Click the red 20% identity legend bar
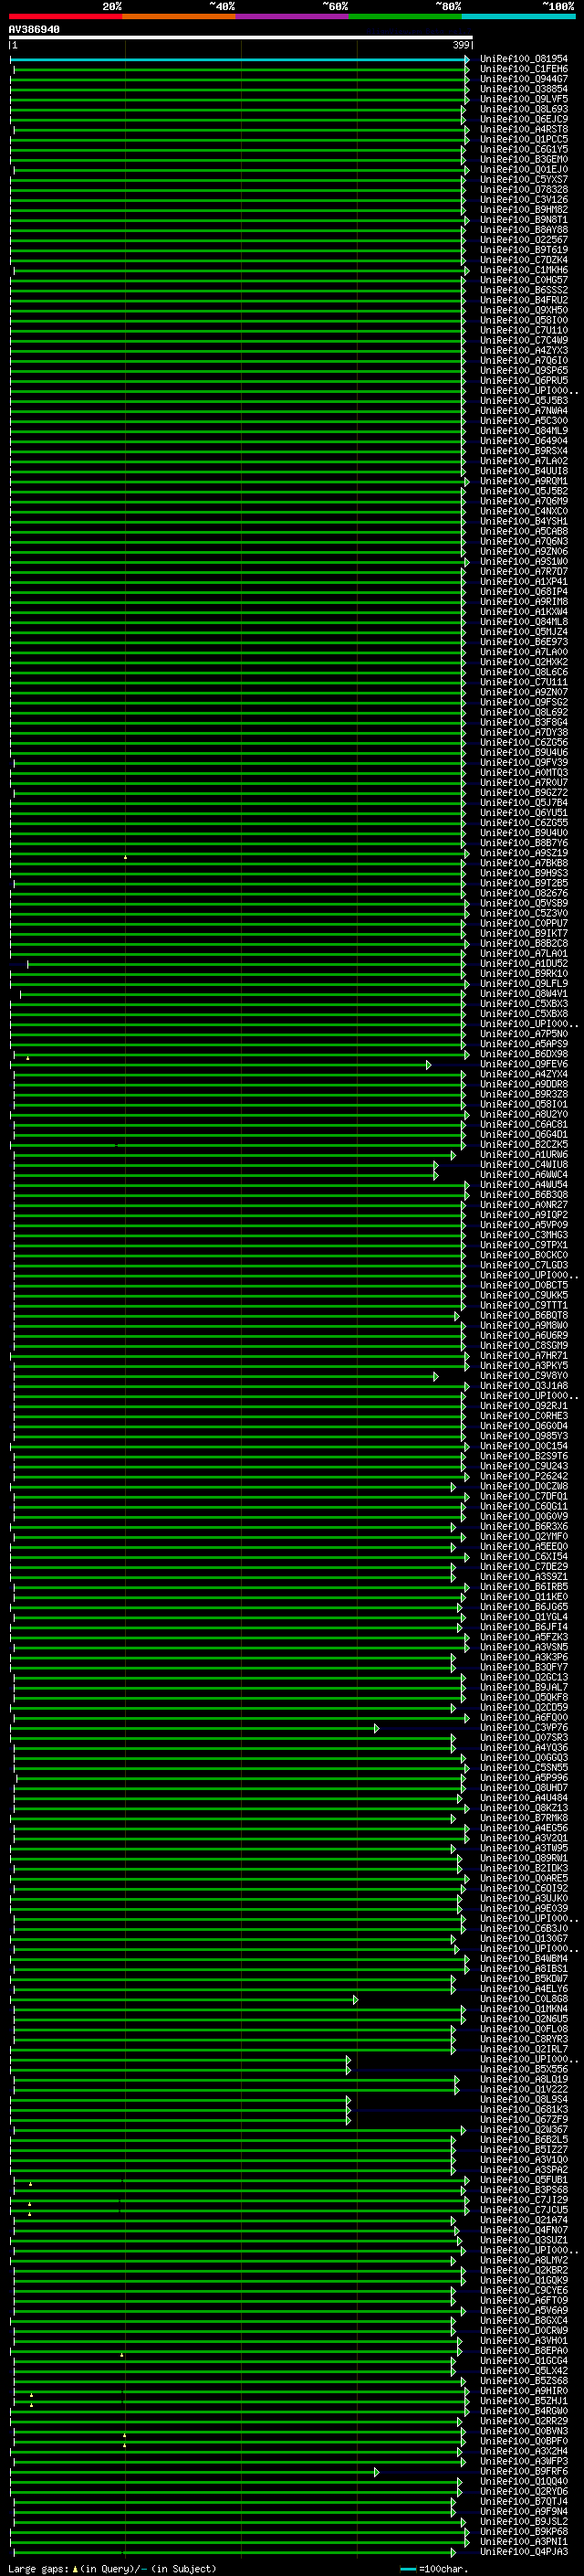 65,16
